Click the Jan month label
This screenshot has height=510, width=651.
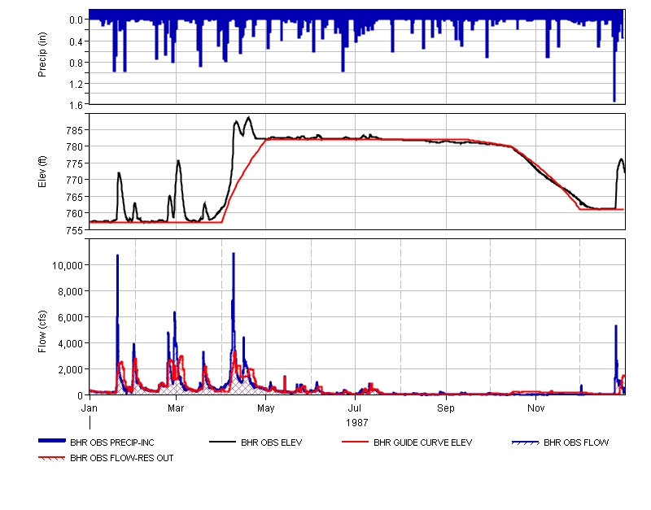[x=90, y=408]
